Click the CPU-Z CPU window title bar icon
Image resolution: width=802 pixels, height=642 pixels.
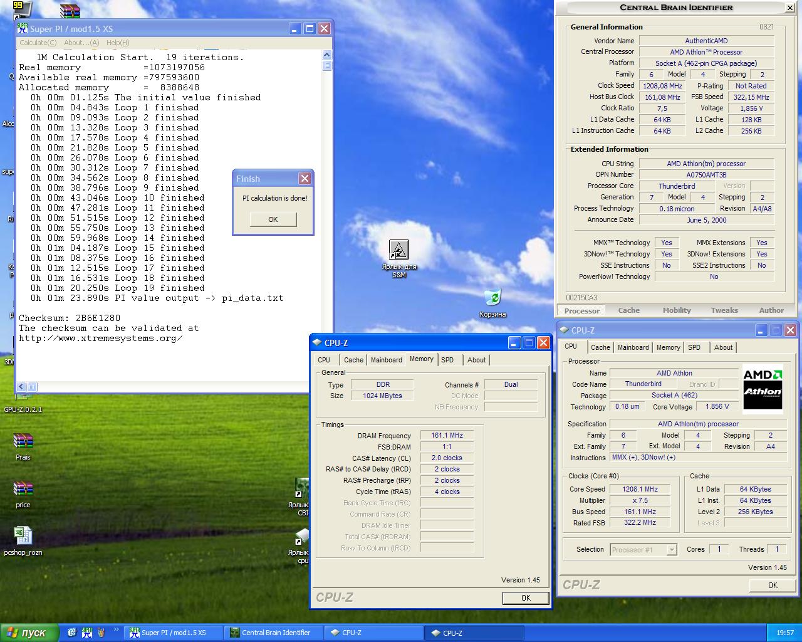[564, 330]
